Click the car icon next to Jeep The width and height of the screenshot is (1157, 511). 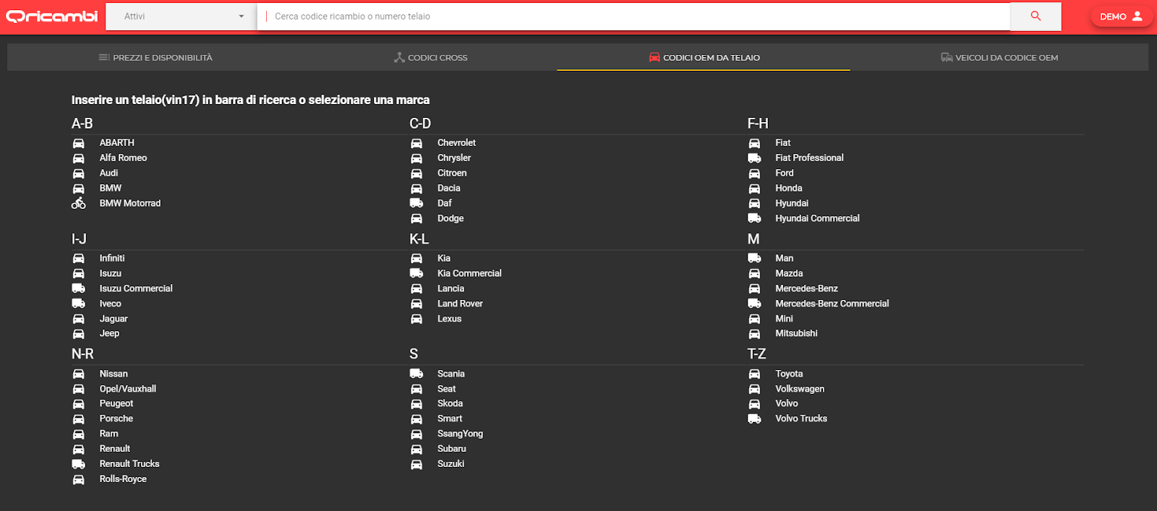tap(78, 334)
